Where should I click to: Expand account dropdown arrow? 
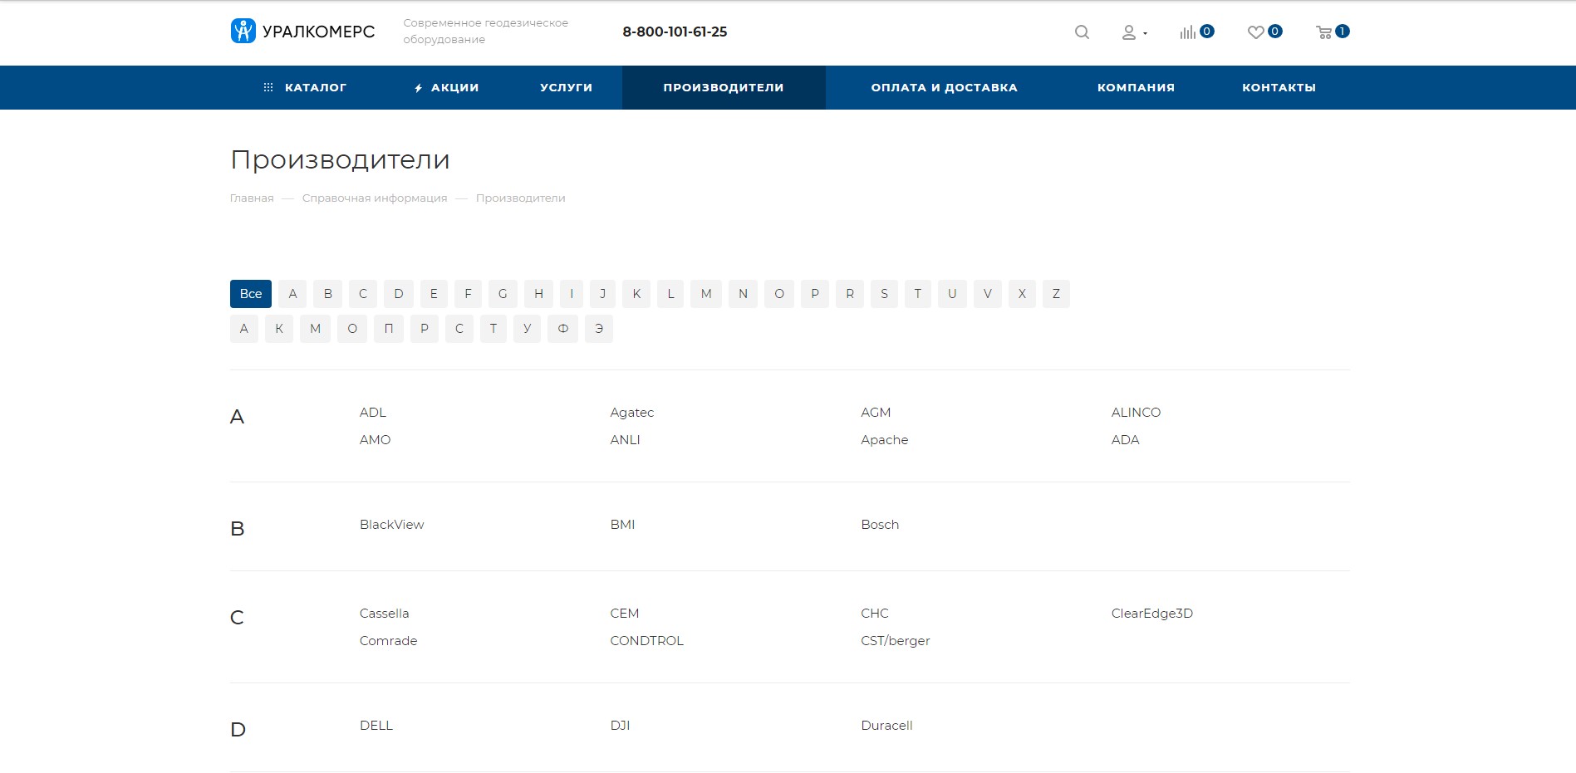pyautogui.click(x=1145, y=33)
